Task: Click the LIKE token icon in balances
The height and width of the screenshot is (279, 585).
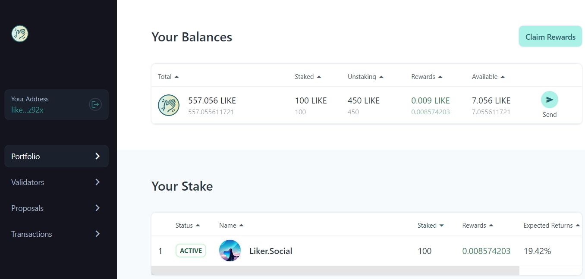Action: (x=168, y=105)
